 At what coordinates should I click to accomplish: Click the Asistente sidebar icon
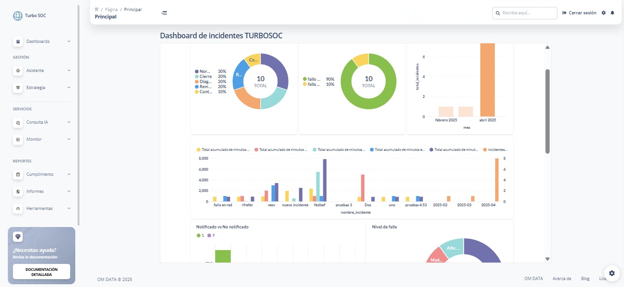tap(18, 71)
